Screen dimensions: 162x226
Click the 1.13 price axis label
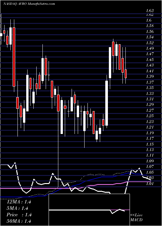click(x=150, y=149)
